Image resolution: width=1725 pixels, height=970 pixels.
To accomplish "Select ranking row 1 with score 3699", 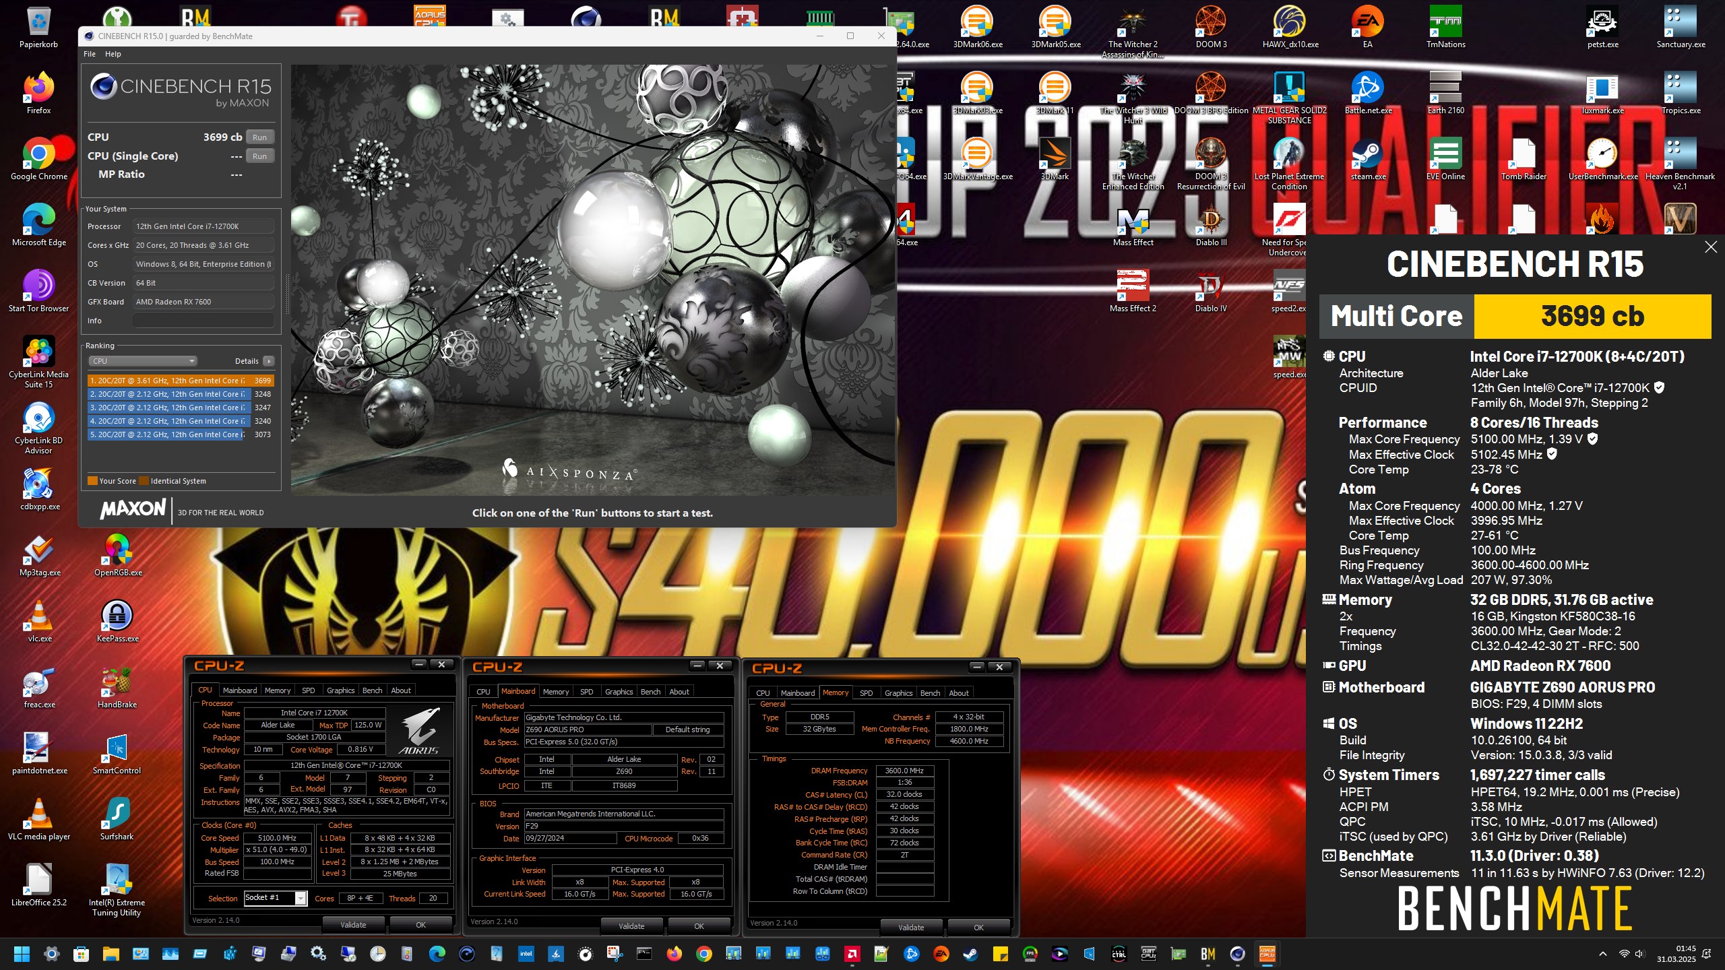I will [180, 381].
